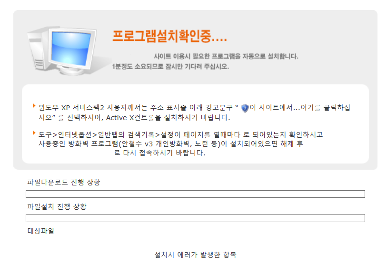This screenshot has height=276, width=387.
Task: Click the 파일설치 진행 상황 label
Action: tap(57, 206)
